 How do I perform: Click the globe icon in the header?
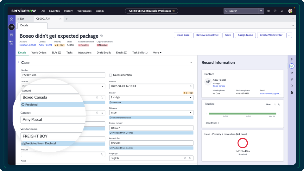(269, 11)
